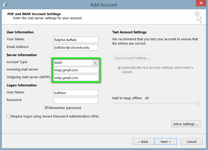This screenshot has height=150, width=208.
Task: Cancel the account setup
Action: click(x=191, y=141)
